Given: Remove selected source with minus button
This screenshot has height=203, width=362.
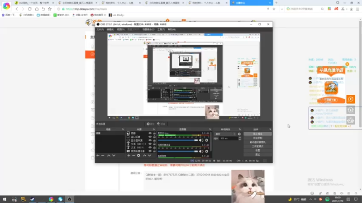Looking at the screenshot, I should [133, 156].
